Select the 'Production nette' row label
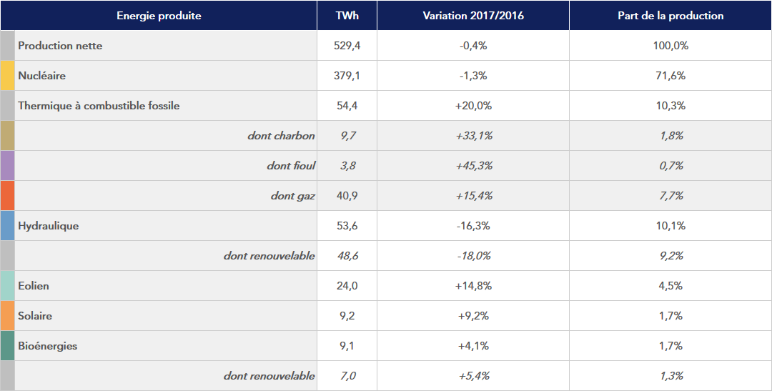This screenshot has width=772, height=391. coord(60,46)
